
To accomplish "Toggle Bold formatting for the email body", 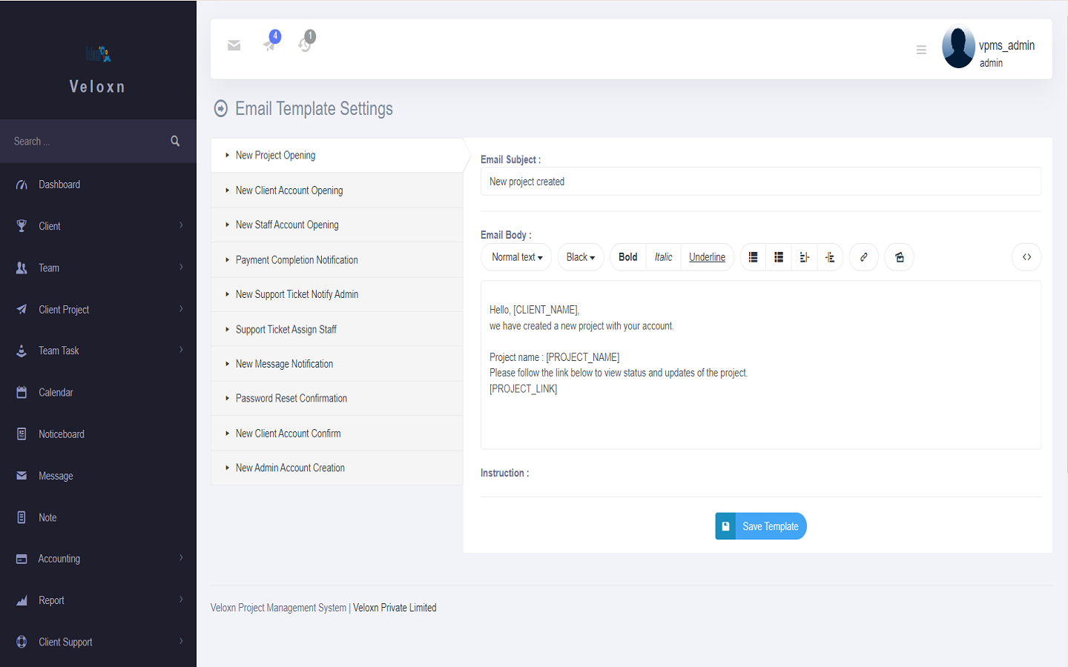I will pyautogui.click(x=627, y=257).
